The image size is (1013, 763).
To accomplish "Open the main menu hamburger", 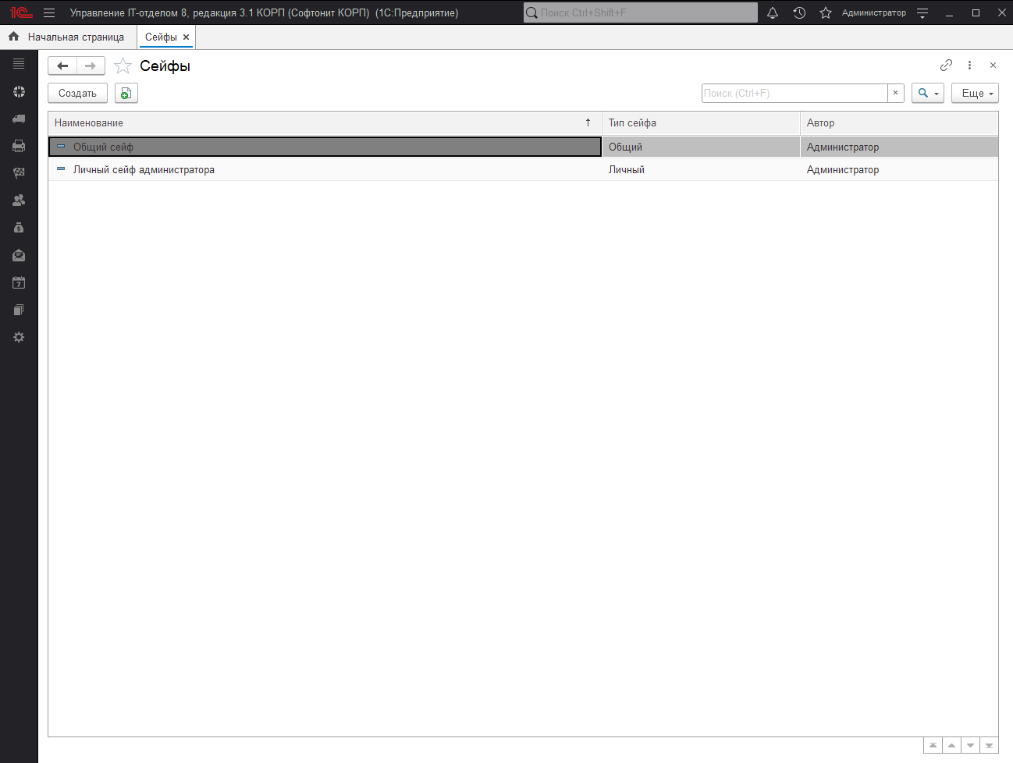I will click(x=49, y=13).
